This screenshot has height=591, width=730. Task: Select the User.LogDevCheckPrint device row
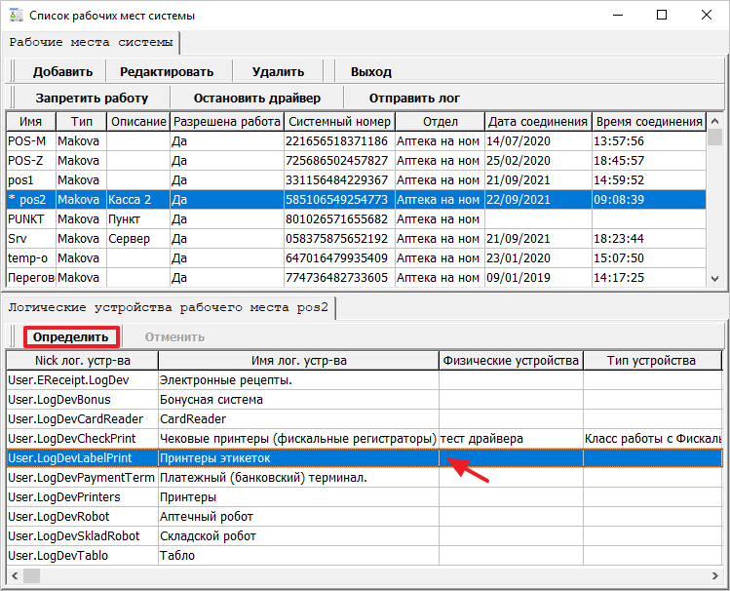pyautogui.click(x=71, y=438)
